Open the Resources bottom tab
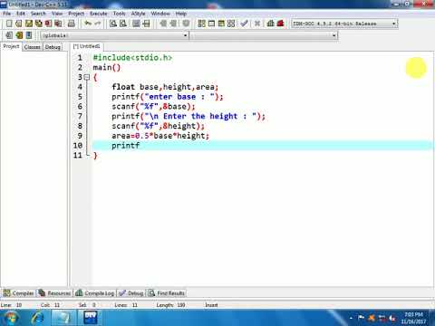The width and height of the screenshot is (435, 326). click(54, 293)
